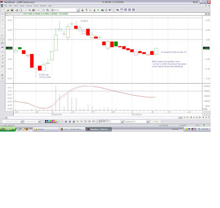Click the context Help pointer icon
This screenshot has width=220, height=208.
[x=110, y=10]
